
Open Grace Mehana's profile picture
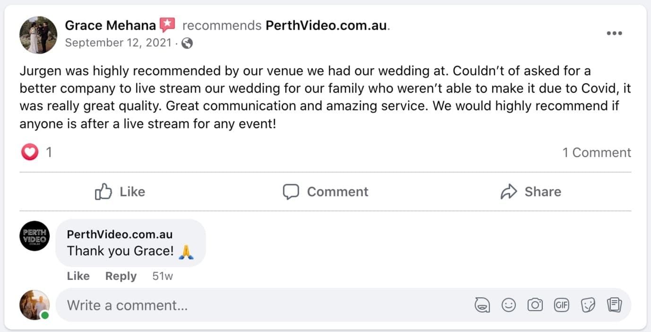pyautogui.click(x=38, y=35)
